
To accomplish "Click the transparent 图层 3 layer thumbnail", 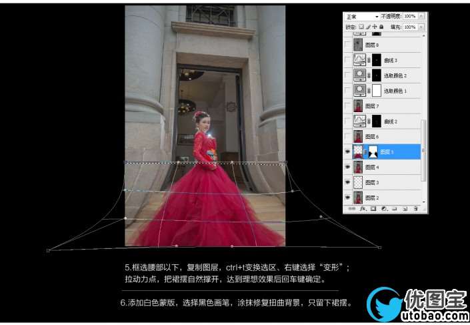I will [x=358, y=182].
